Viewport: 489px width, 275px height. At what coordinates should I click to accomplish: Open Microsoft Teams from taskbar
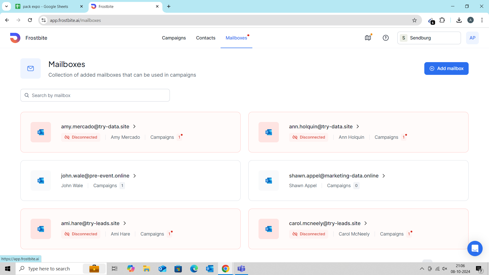pyautogui.click(x=241, y=269)
